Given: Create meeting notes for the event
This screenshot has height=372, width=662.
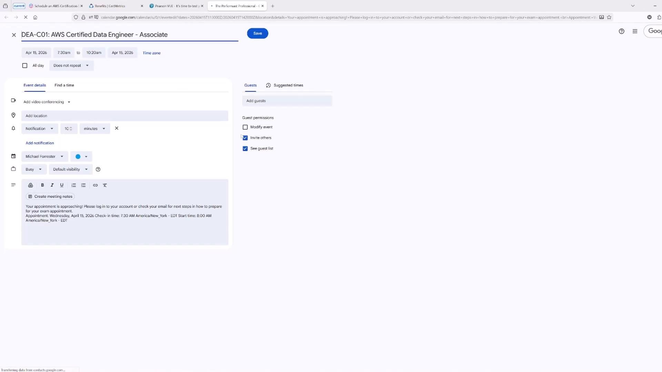Looking at the screenshot, I should 50,196.
